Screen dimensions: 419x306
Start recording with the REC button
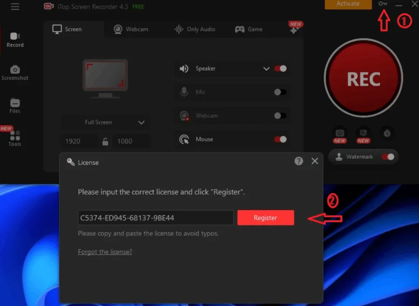click(x=363, y=78)
